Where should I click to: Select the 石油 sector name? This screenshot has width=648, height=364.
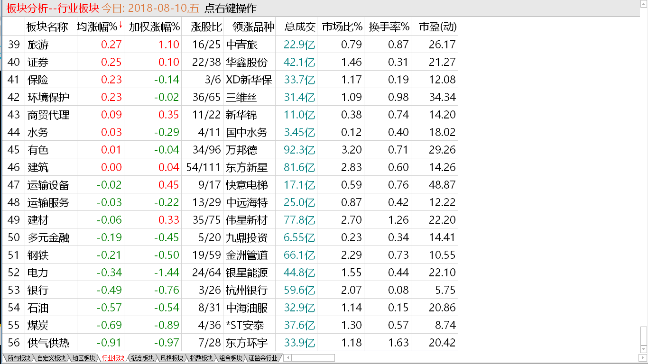tap(38, 308)
